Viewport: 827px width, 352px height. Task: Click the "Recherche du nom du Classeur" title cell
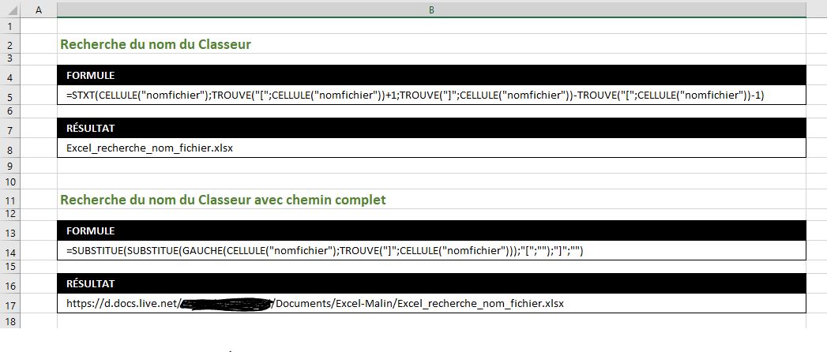tap(156, 44)
